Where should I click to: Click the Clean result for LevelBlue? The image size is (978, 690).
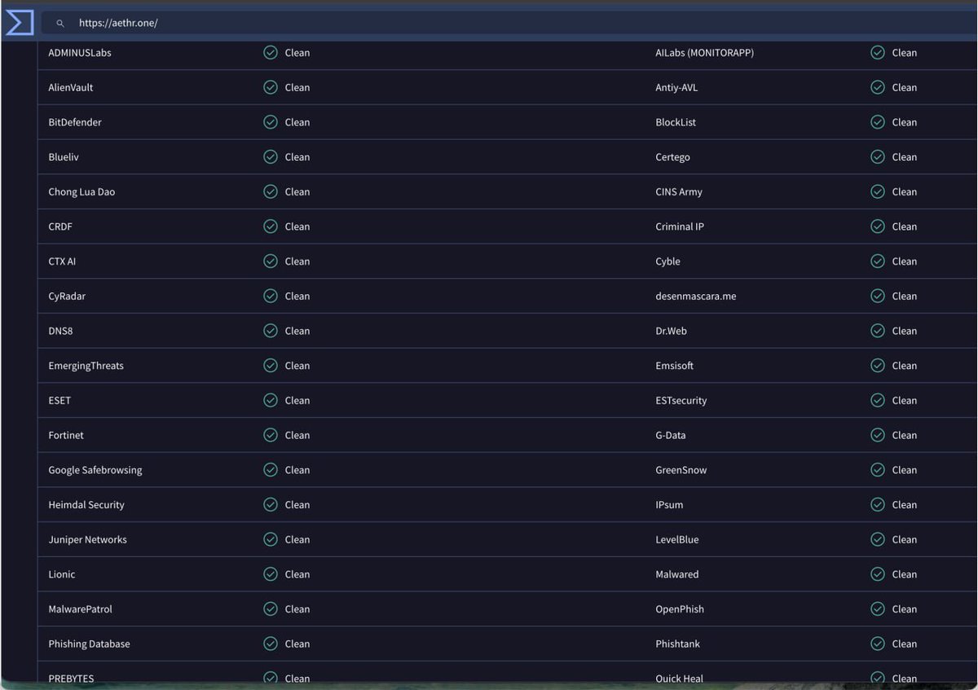point(905,539)
